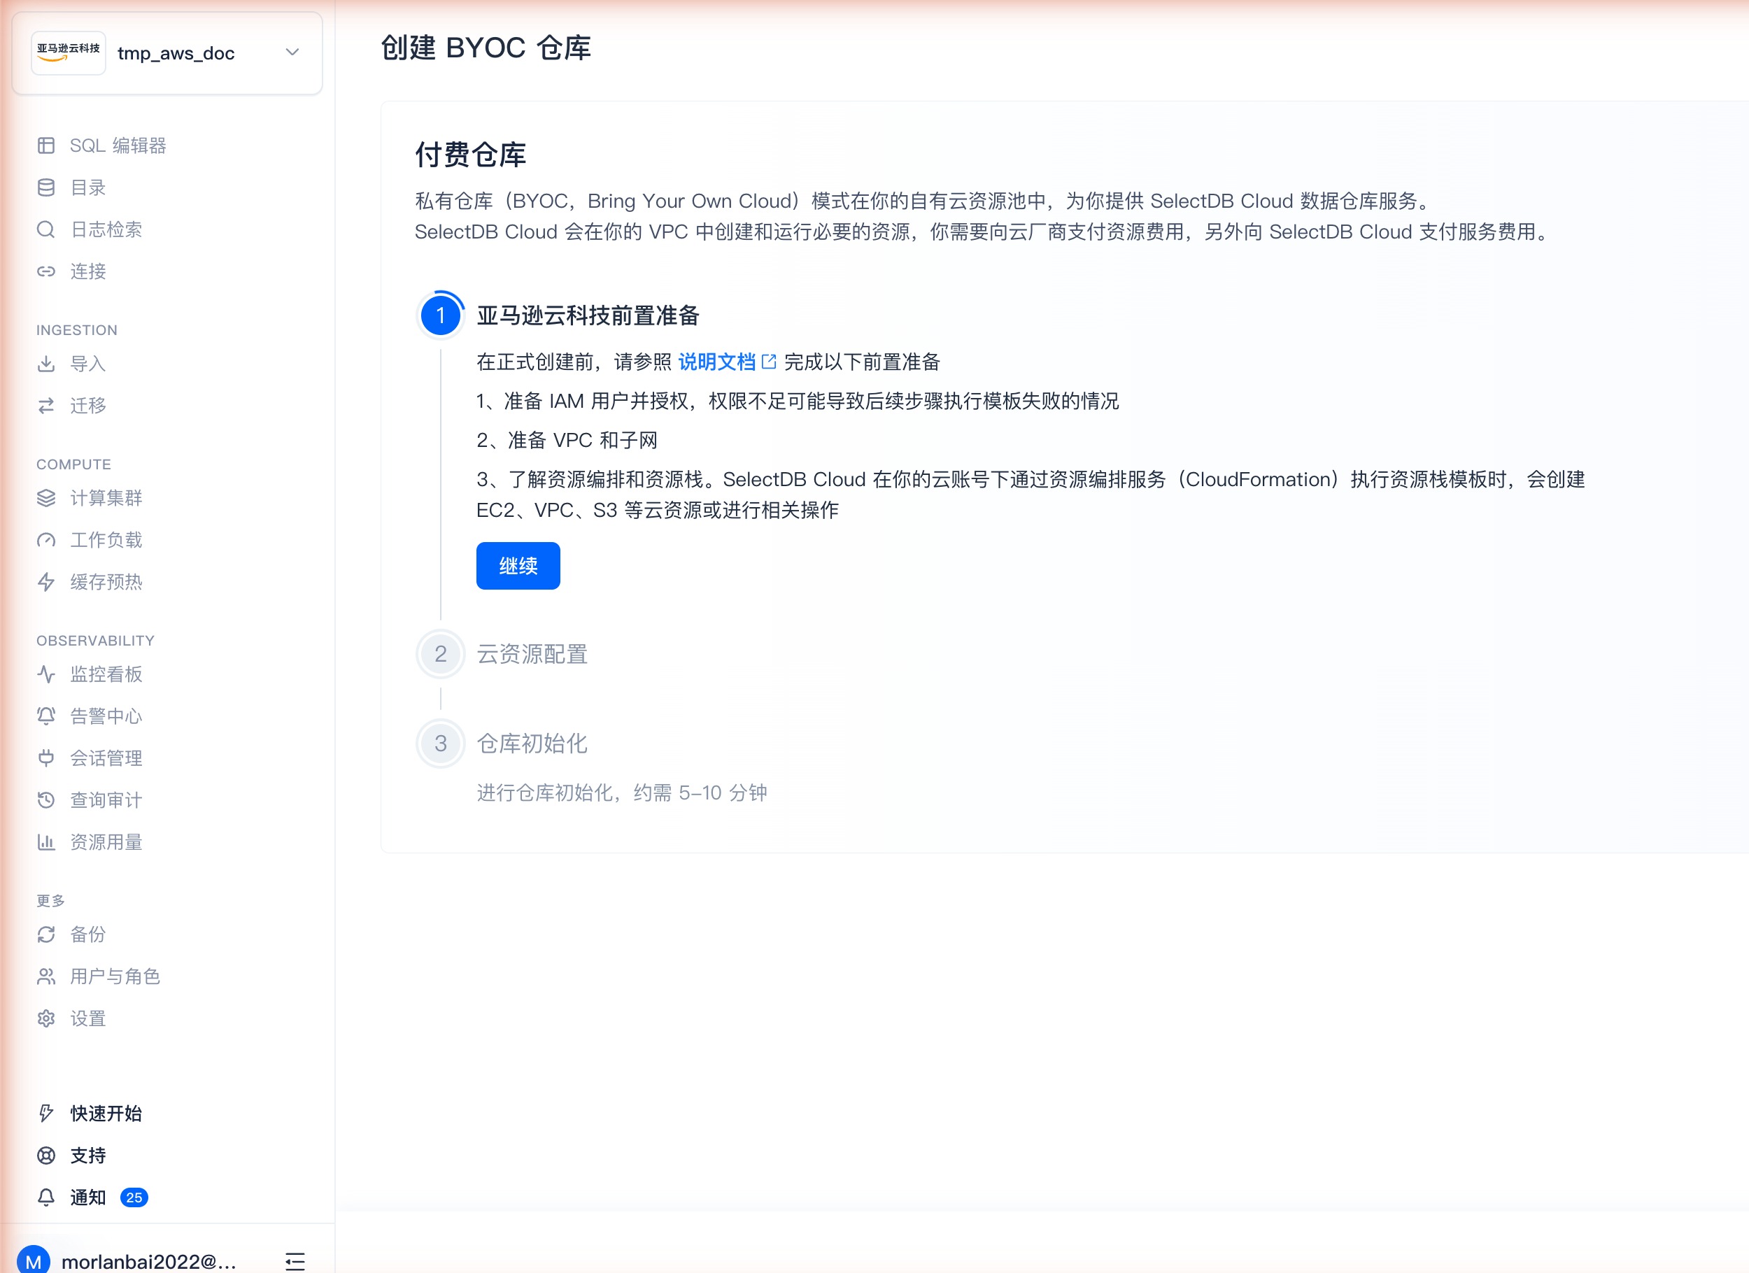The height and width of the screenshot is (1273, 1749).
Task: Click the 监控看板 pulse icon
Action: pos(46,674)
